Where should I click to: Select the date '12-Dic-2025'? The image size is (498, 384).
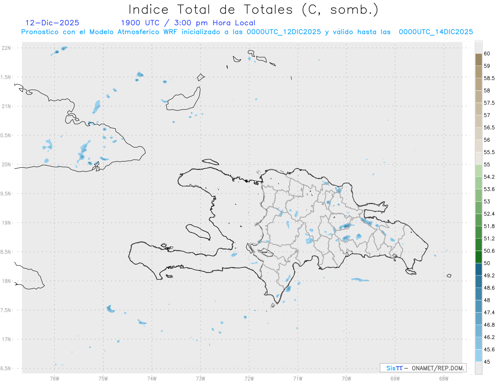coord(52,23)
